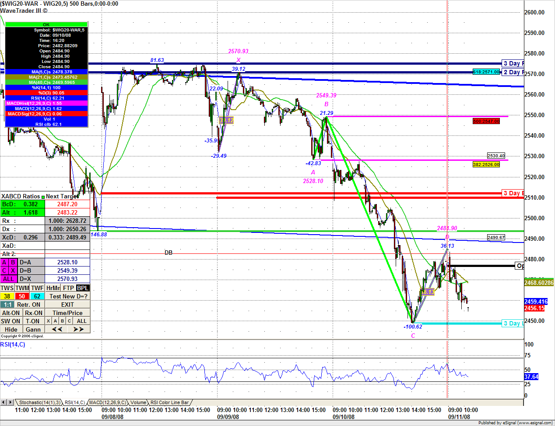Click the MA(5,C)s row in data window
The width and height of the screenshot is (555, 426).
(x=46, y=72)
